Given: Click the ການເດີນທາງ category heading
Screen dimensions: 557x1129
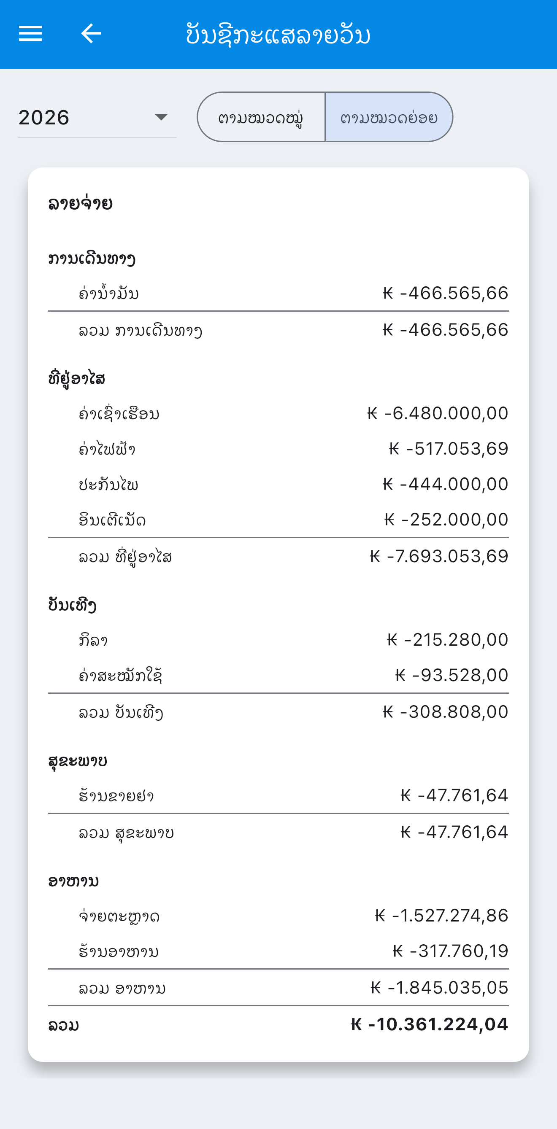Looking at the screenshot, I should (x=92, y=259).
